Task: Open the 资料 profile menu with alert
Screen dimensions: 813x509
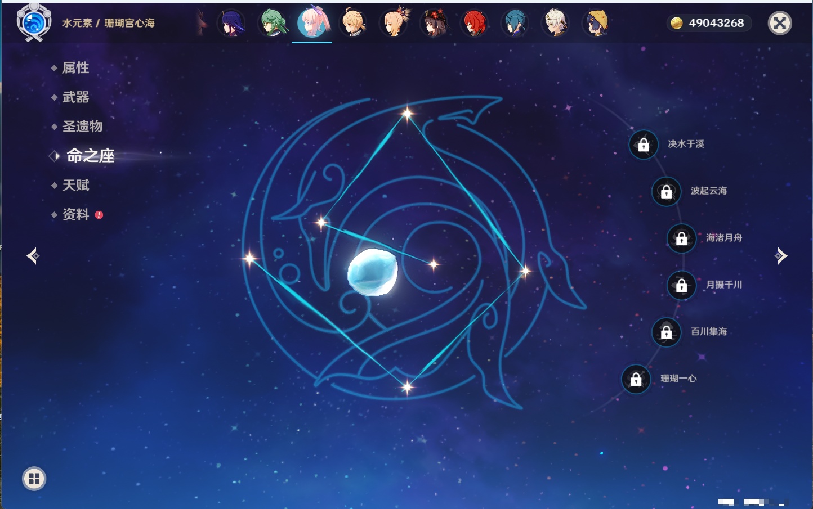Action: (75, 214)
